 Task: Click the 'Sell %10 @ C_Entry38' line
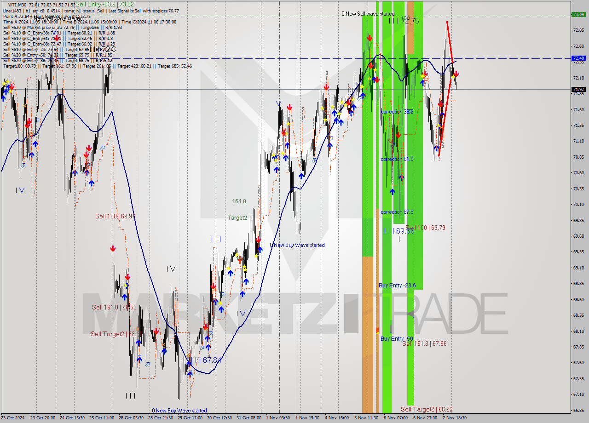pos(59,33)
